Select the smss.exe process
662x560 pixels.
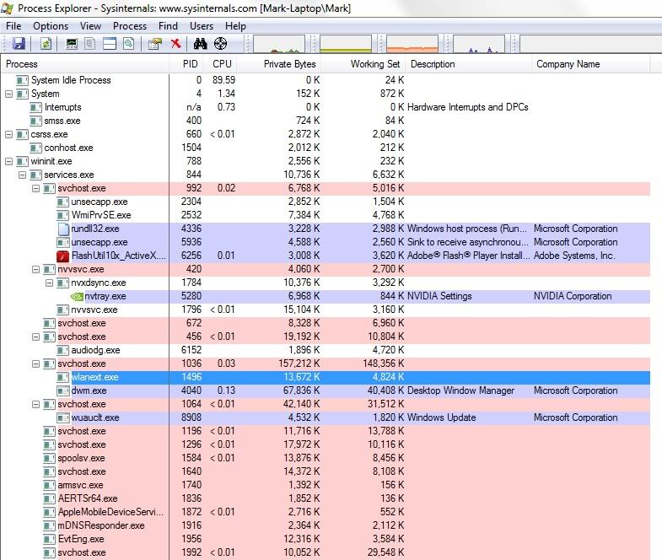(x=325, y=121)
